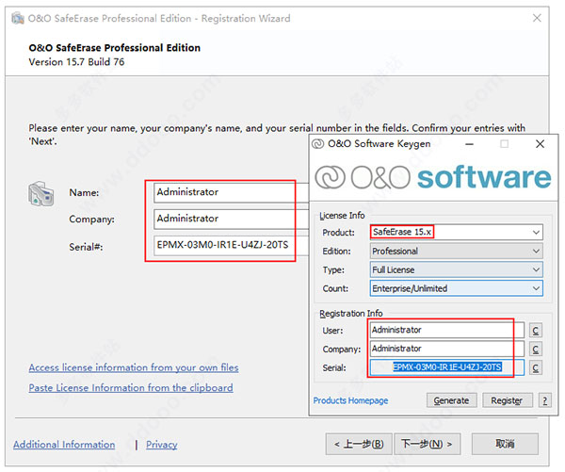Click Access license information from your own files
The height and width of the screenshot is (472, 565).
(x=134, y=367)
